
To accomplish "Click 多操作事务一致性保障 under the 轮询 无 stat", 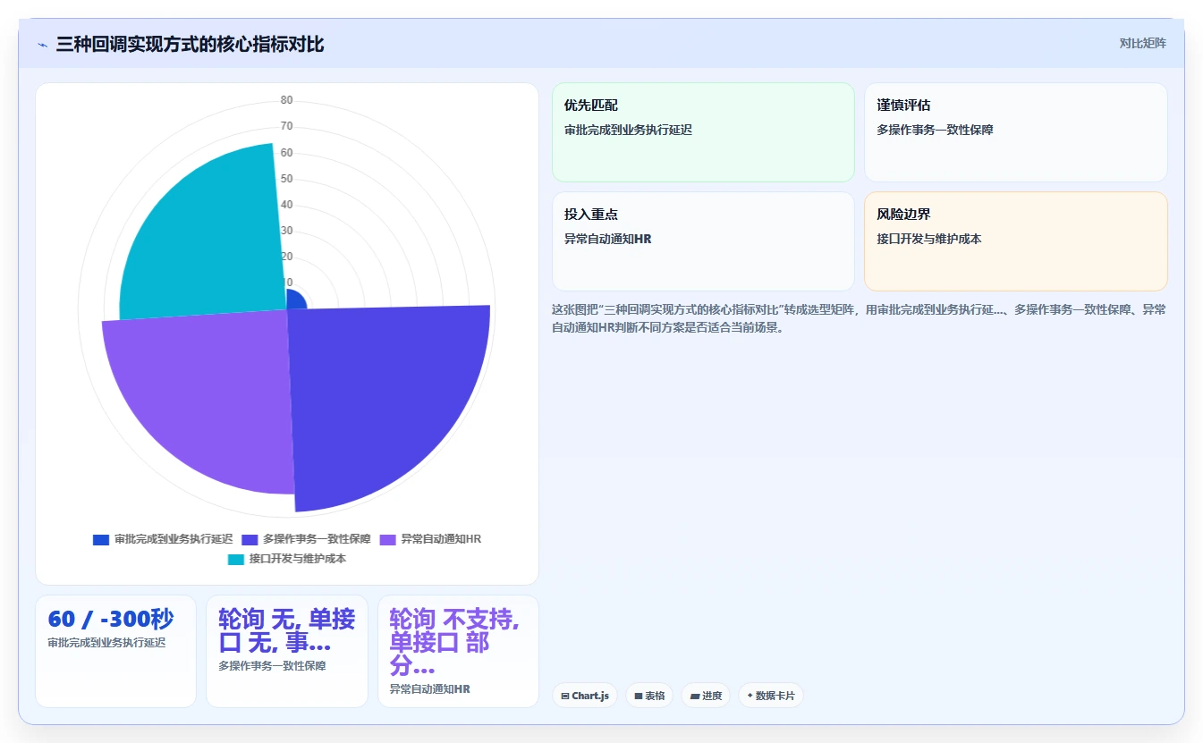I will point(272,666).
